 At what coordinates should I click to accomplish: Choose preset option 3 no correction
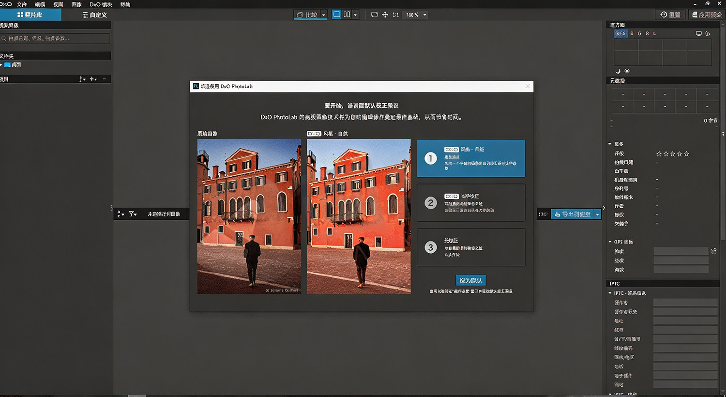471,247
